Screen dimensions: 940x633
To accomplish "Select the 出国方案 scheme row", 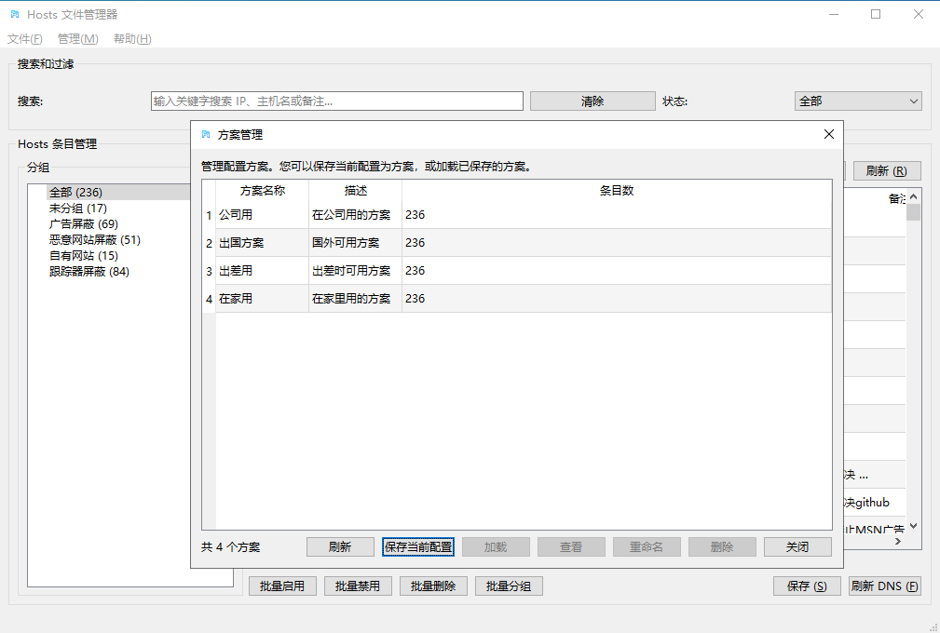I will coord(261,243).
